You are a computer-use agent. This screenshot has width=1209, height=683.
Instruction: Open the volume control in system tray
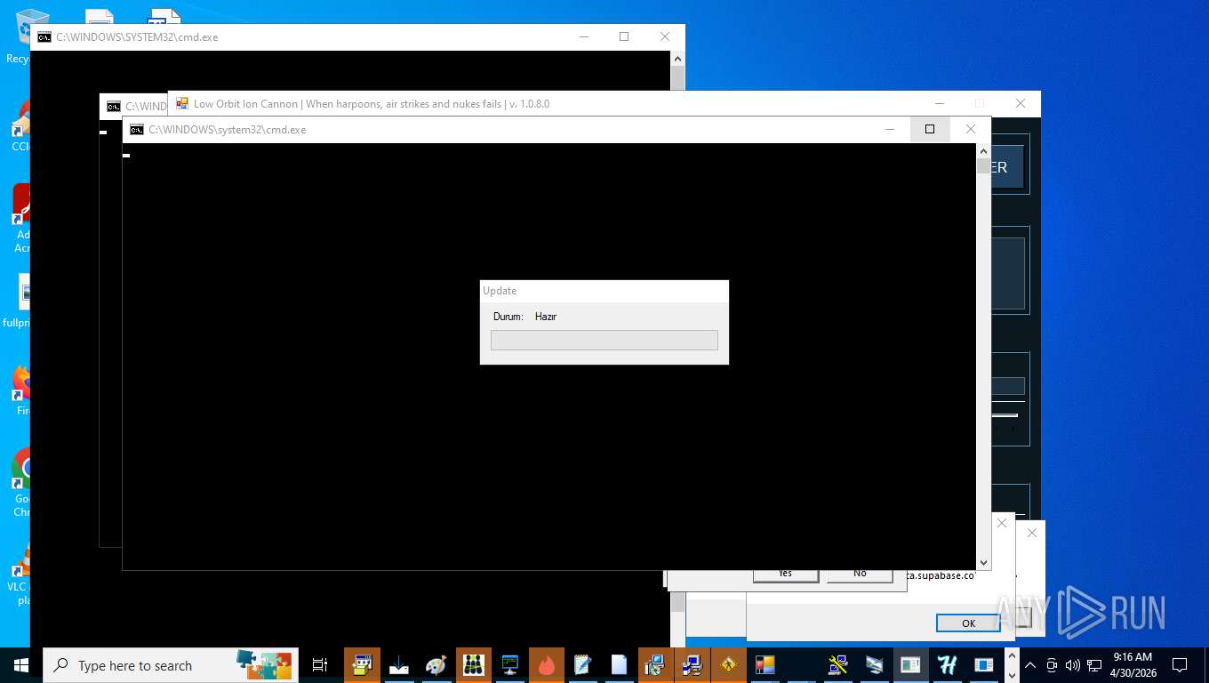(x=1073, y=665)
